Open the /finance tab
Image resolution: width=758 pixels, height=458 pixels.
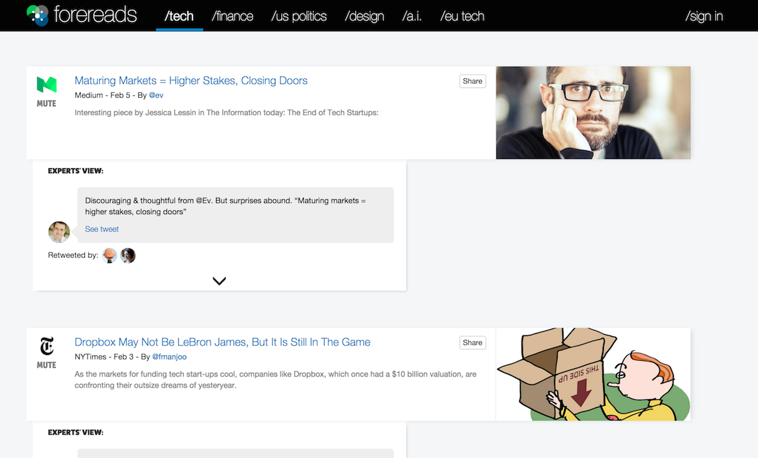pyautogui.click(x=232, y=16)
